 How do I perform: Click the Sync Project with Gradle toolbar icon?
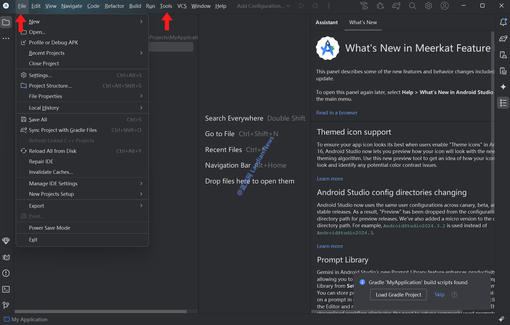[x=396, y=6]
